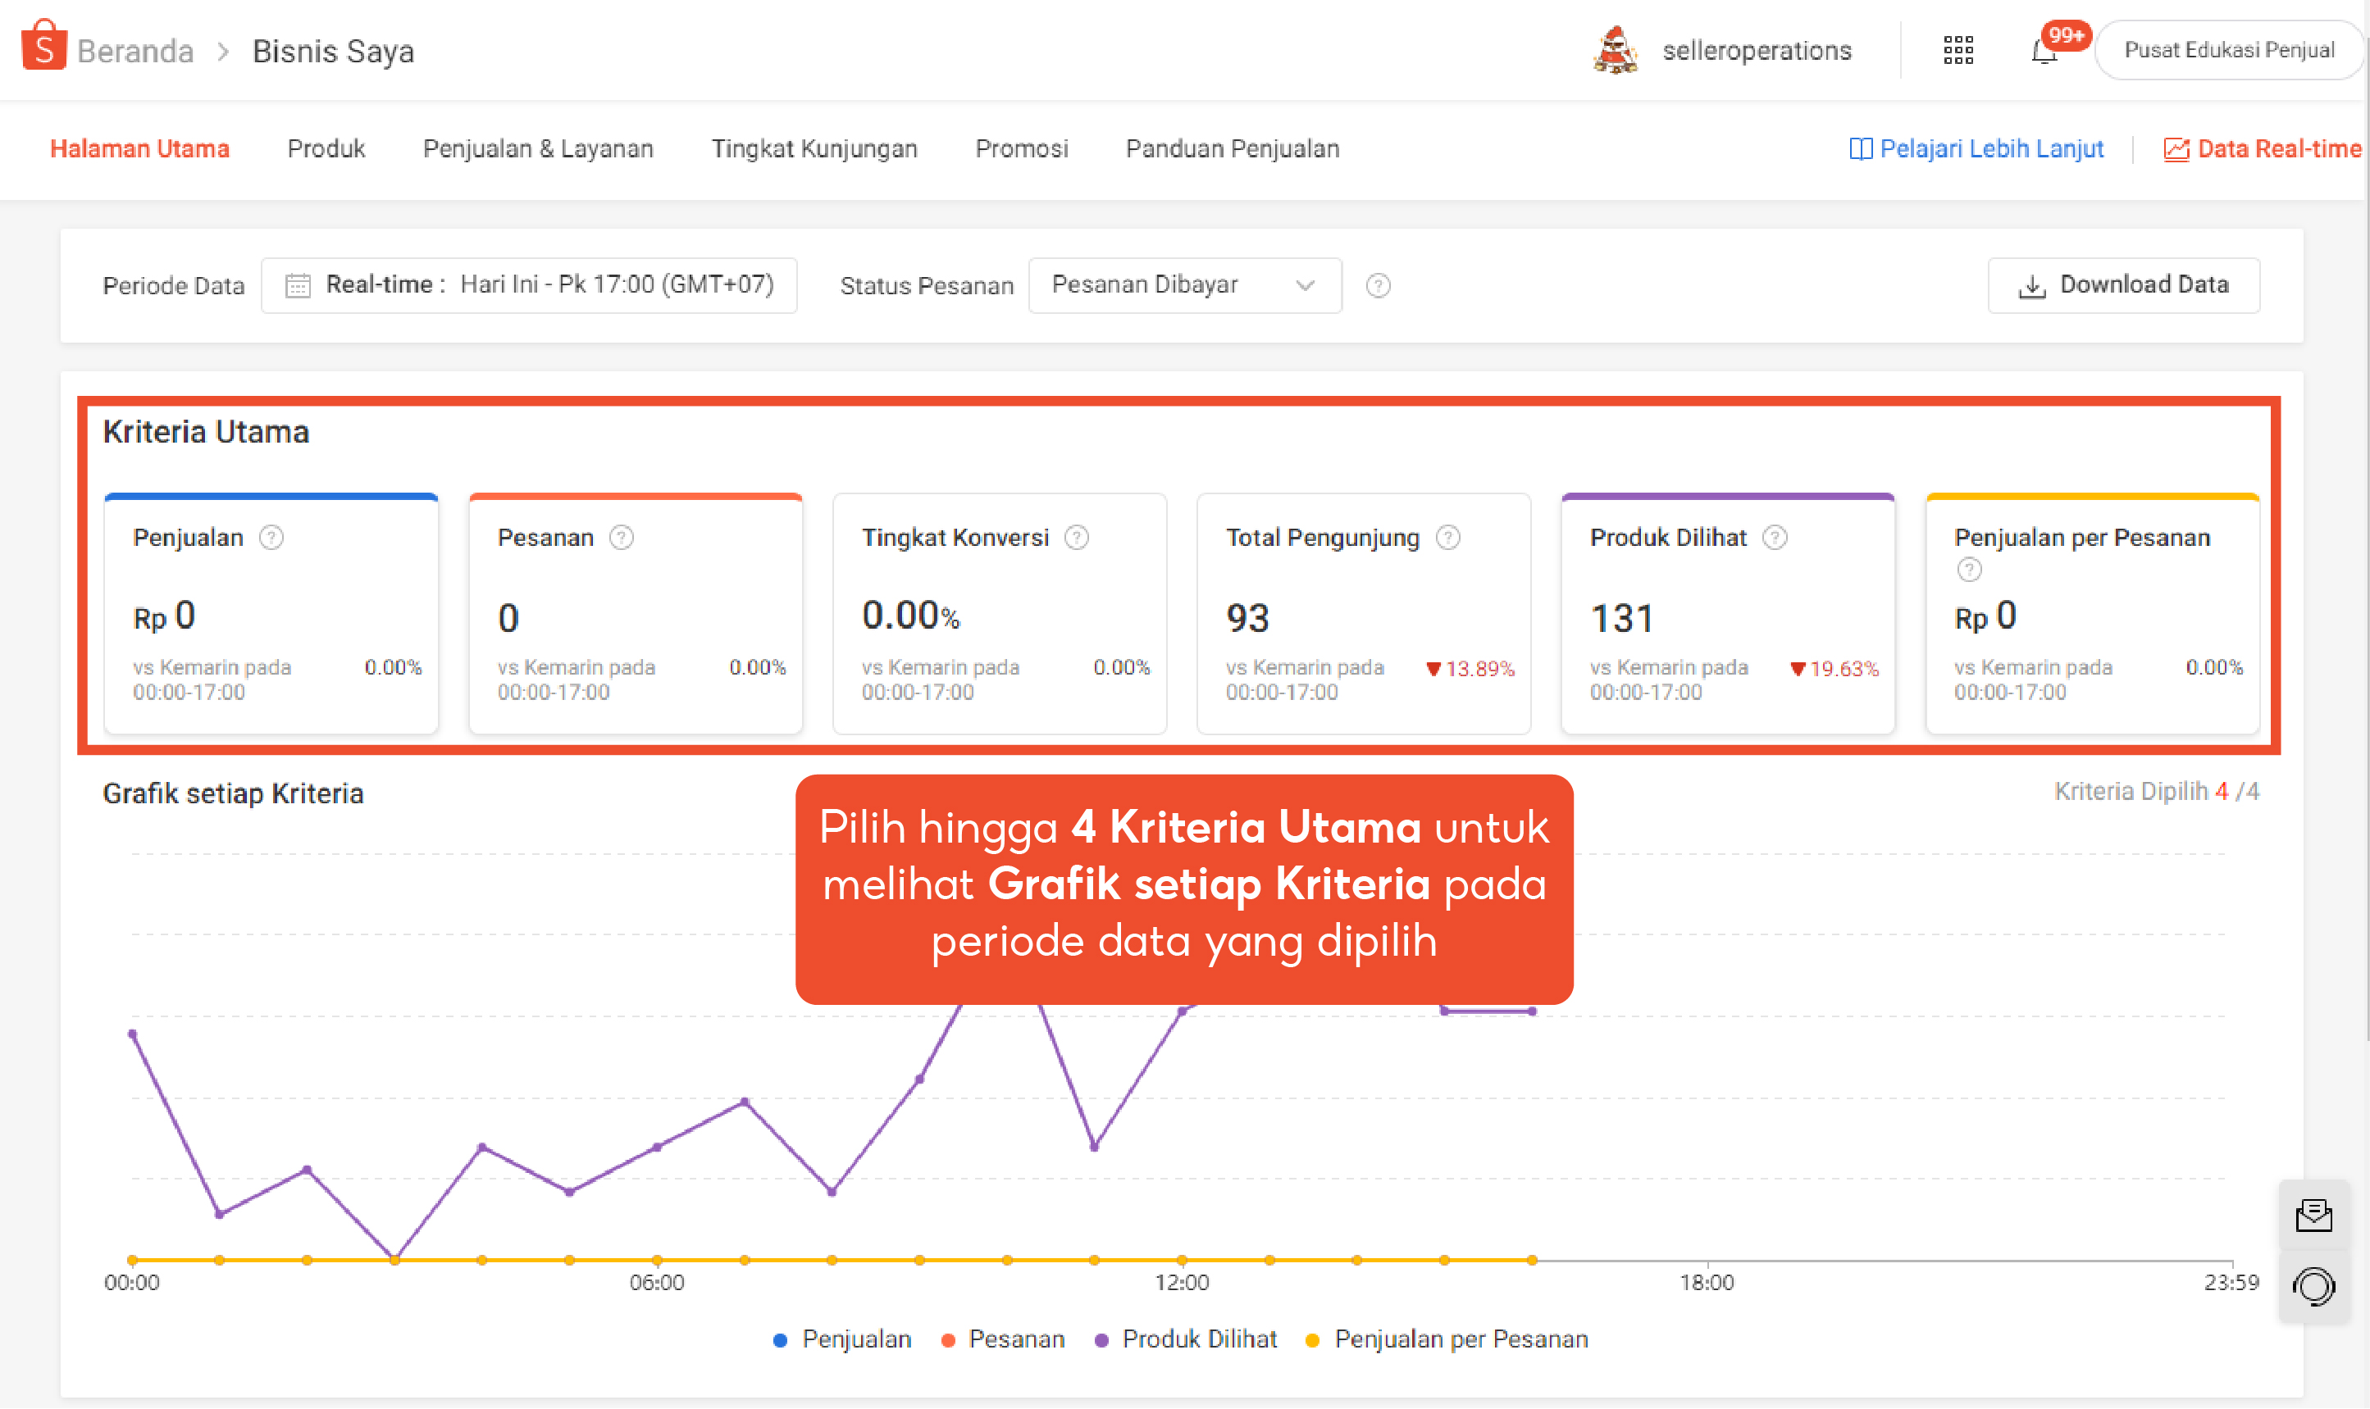Click the help icon next to Total Pengunjung
Viewport: 2370px width, 1409px height.
point(1447,538)
